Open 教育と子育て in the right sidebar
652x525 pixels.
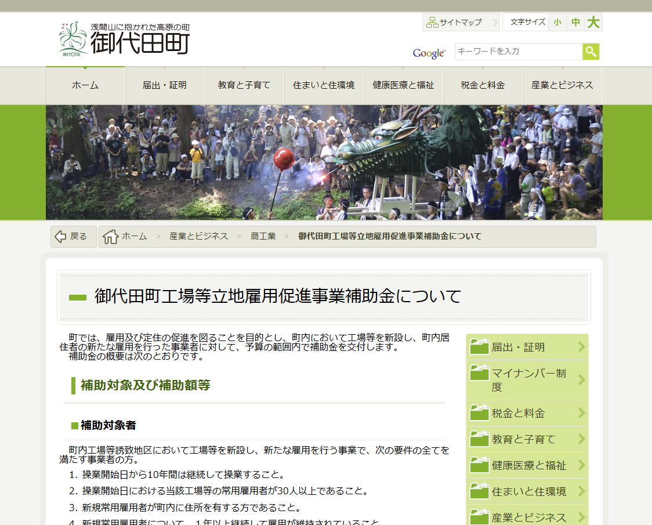(527, 439)
